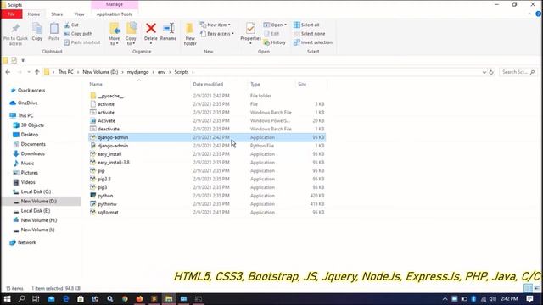The width and height of the screenshot is (543, 305).
Task: Click the Edit ribbon button
Action: (271, 34)
